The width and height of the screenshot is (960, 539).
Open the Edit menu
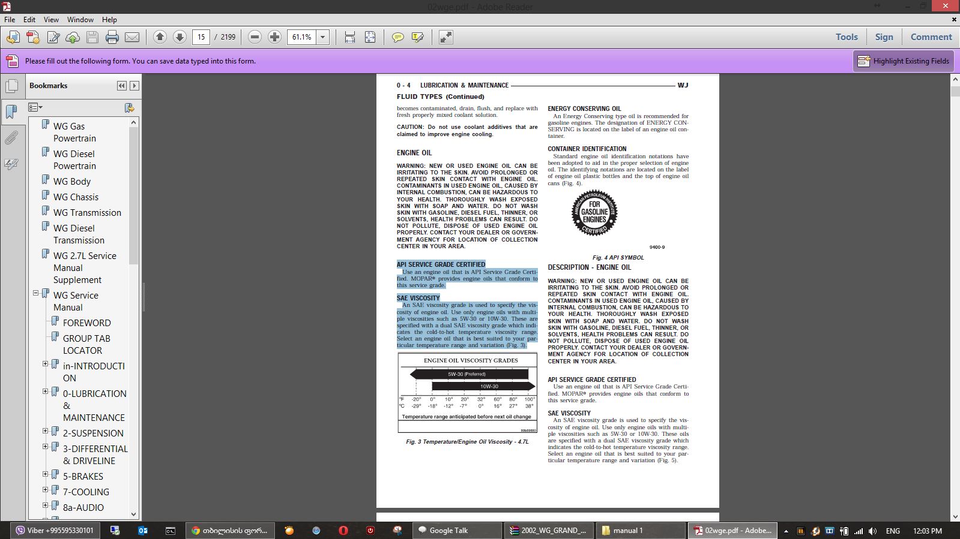29,19
